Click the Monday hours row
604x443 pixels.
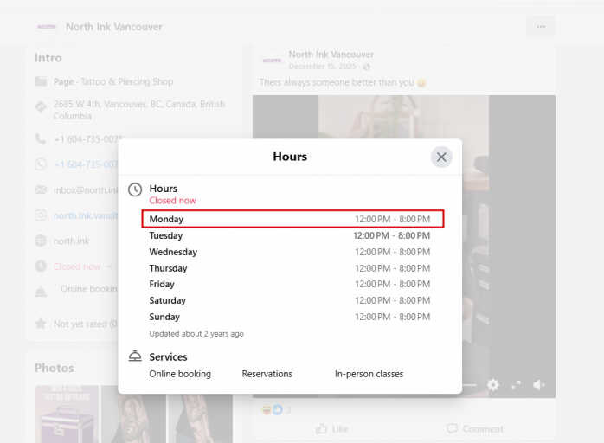pos(292,219)
